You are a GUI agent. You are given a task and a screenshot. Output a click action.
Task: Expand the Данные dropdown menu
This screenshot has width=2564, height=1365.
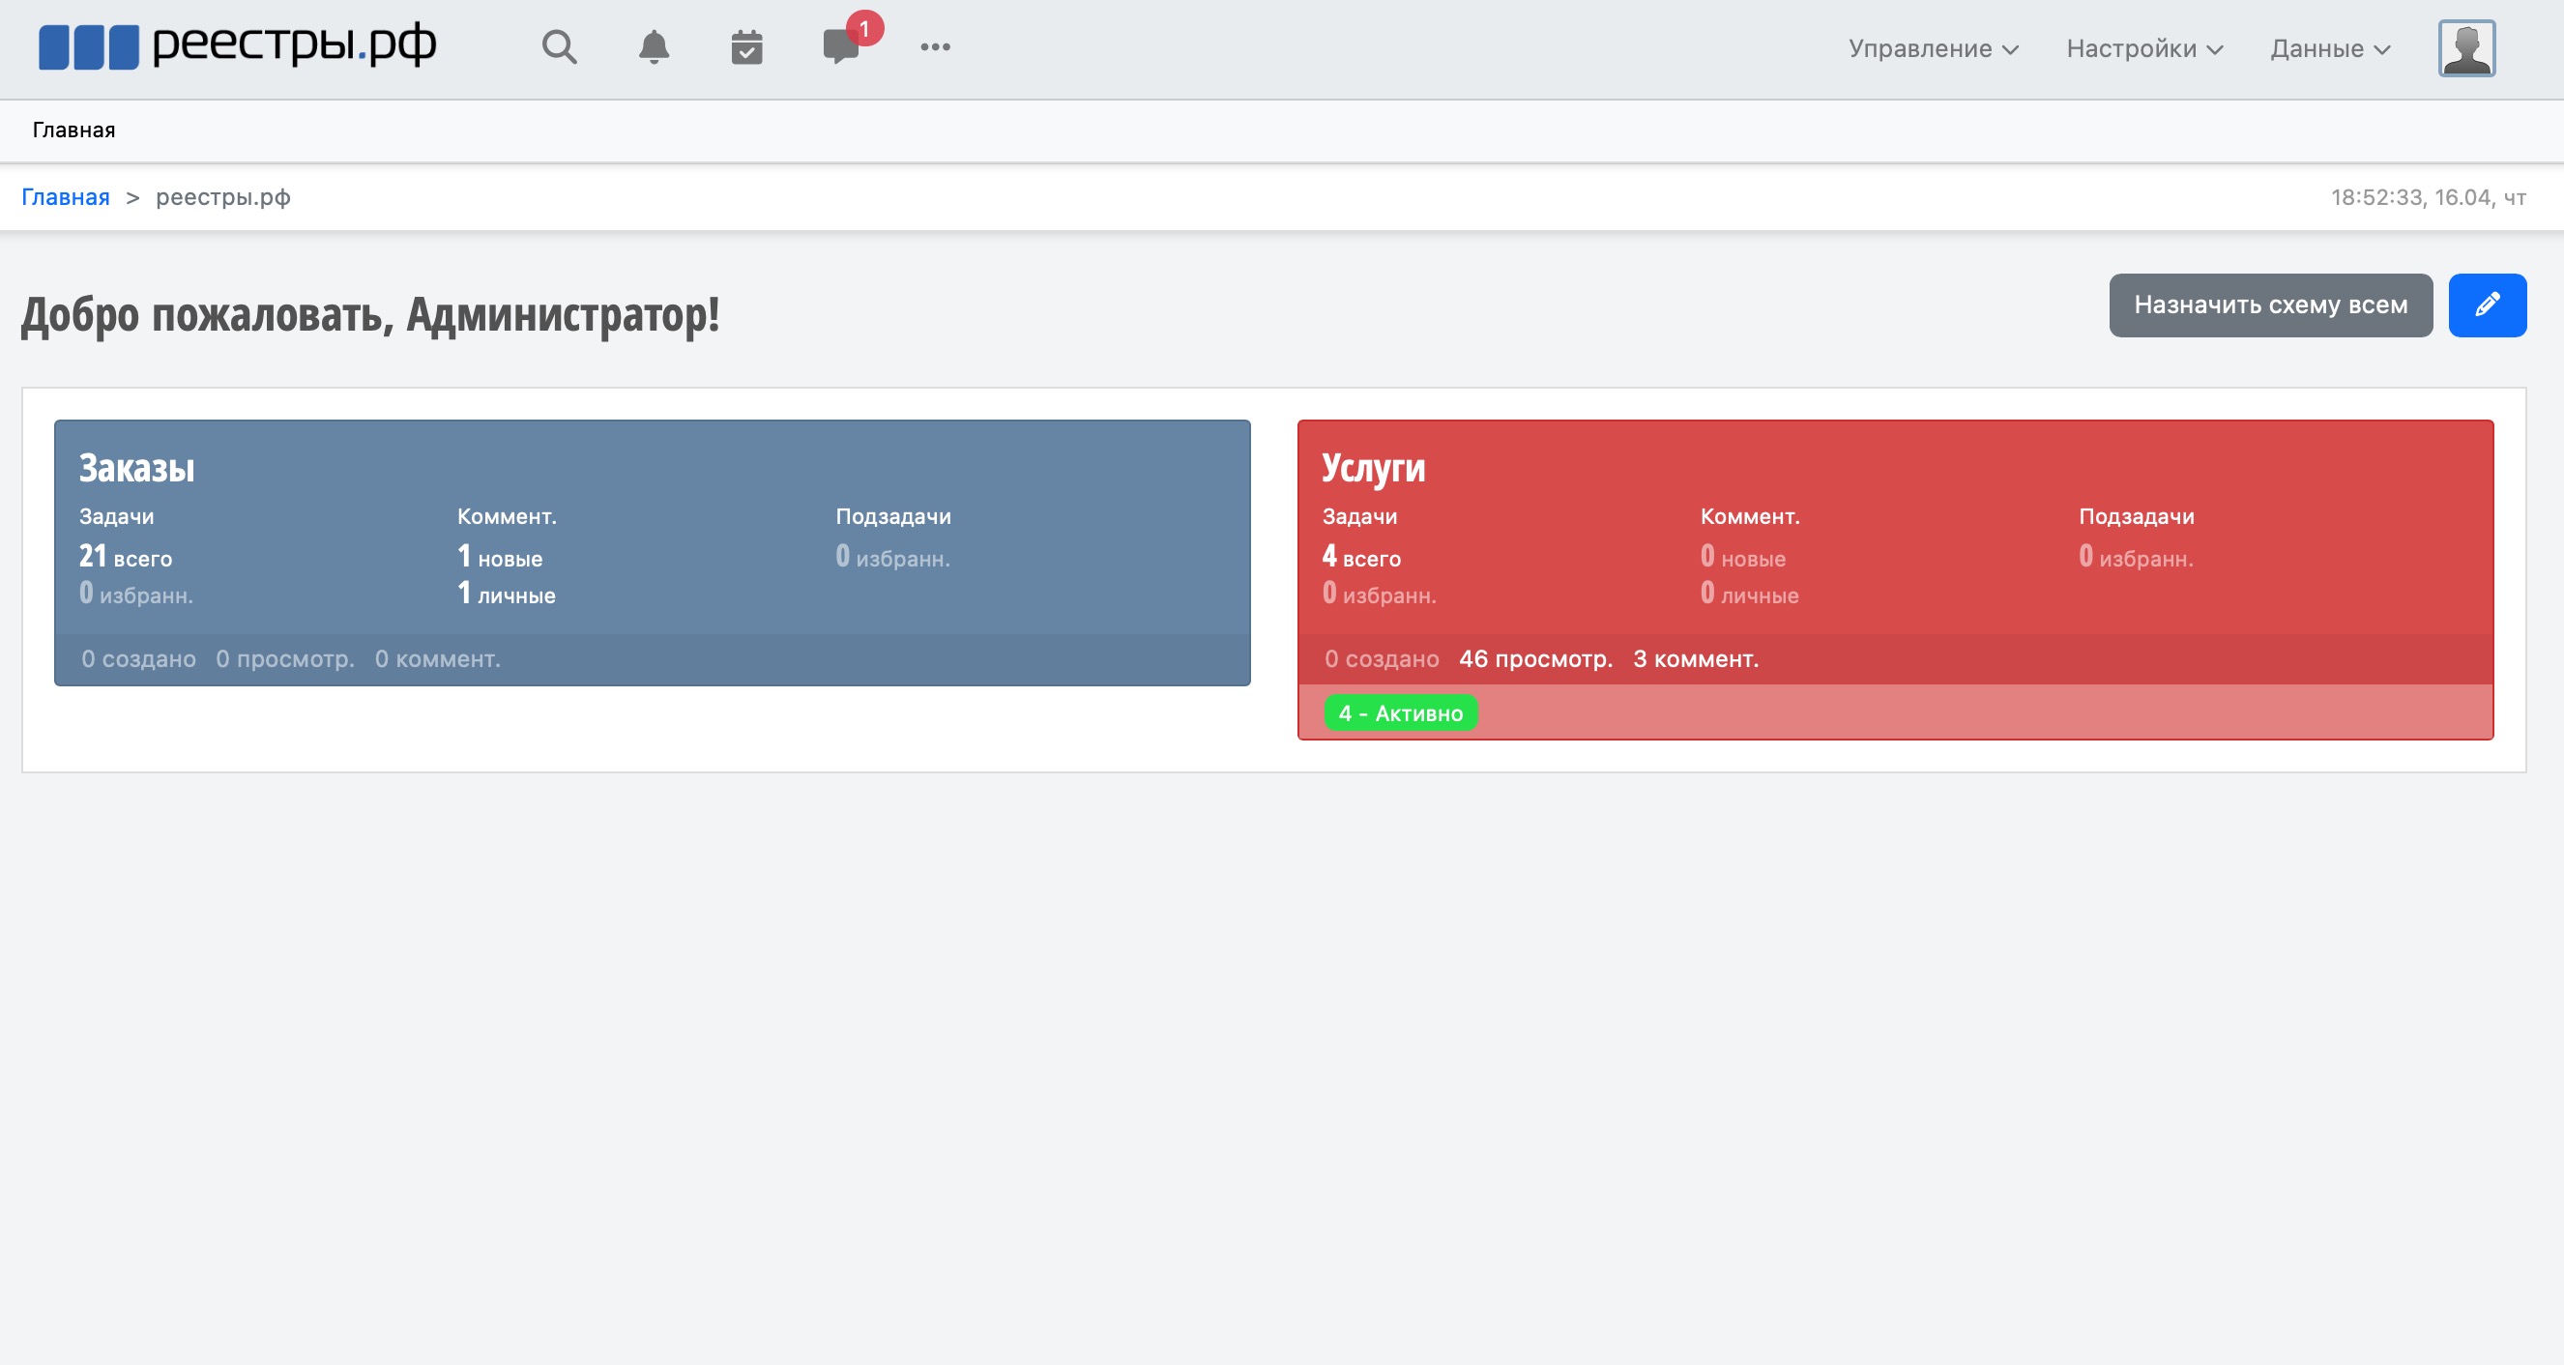[x=2330, y=48]
